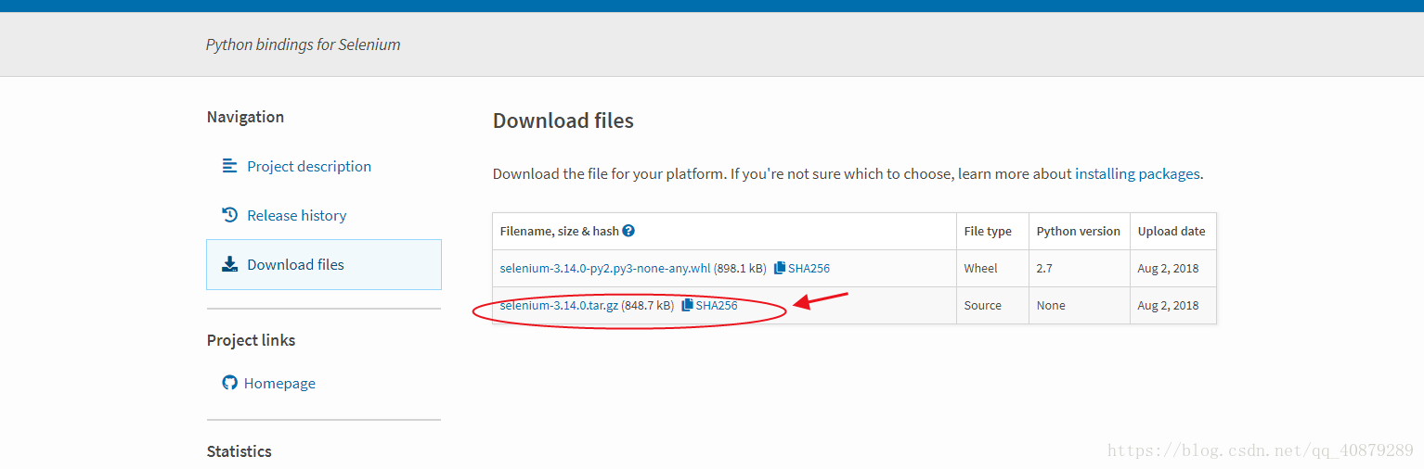Download selenium-3.14.0-py2.py3-none-any.whl
Screen dimensions: 1424x469
605,269
